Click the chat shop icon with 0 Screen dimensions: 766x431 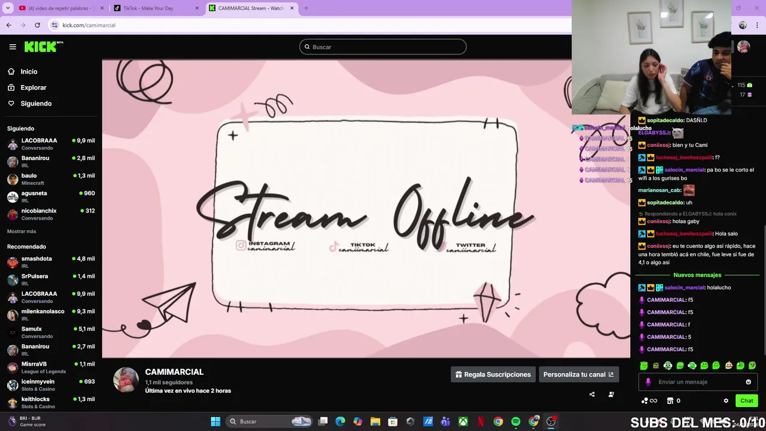coord(673,401)
